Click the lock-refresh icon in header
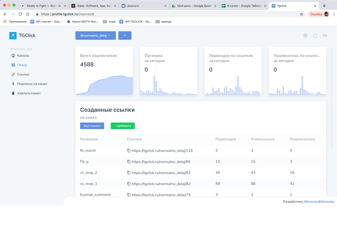This screenshot has width=337, height=245. pos(305,36)
